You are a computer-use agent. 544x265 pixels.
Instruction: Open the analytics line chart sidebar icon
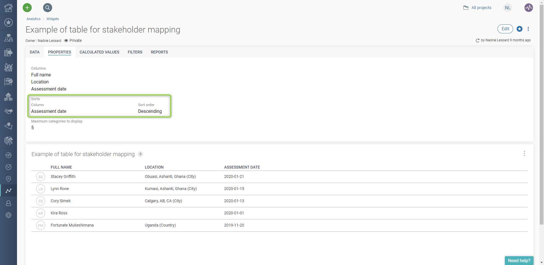pyautogui.click(x=8, y=191)
